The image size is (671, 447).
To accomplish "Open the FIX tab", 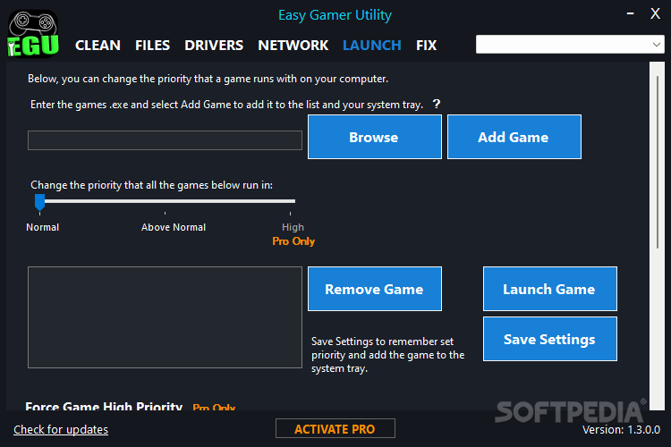I will pyautogui.click(x=426, y=45).
